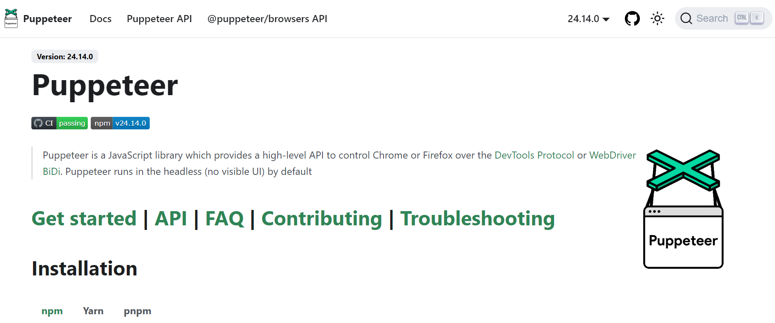This screenshot has height=323, width=775.
Task: Click the npm v24.14.0 badge
Action: (120, 123)
